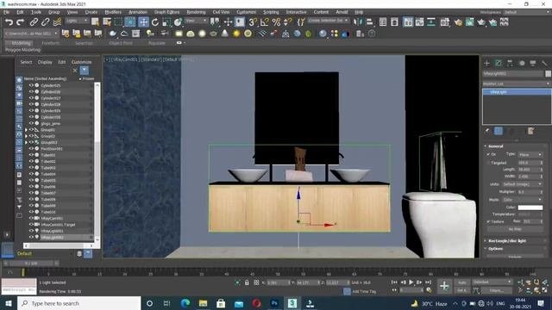
Task: Open the Utilities wrench tab in command panel
Action: click(x=544, y=63)
